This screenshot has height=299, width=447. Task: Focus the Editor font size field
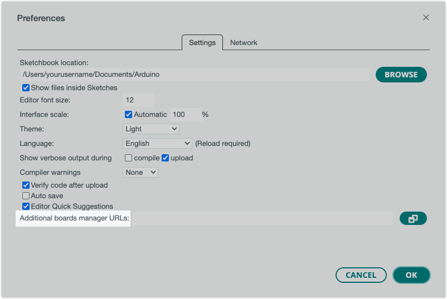pos(138,100)
